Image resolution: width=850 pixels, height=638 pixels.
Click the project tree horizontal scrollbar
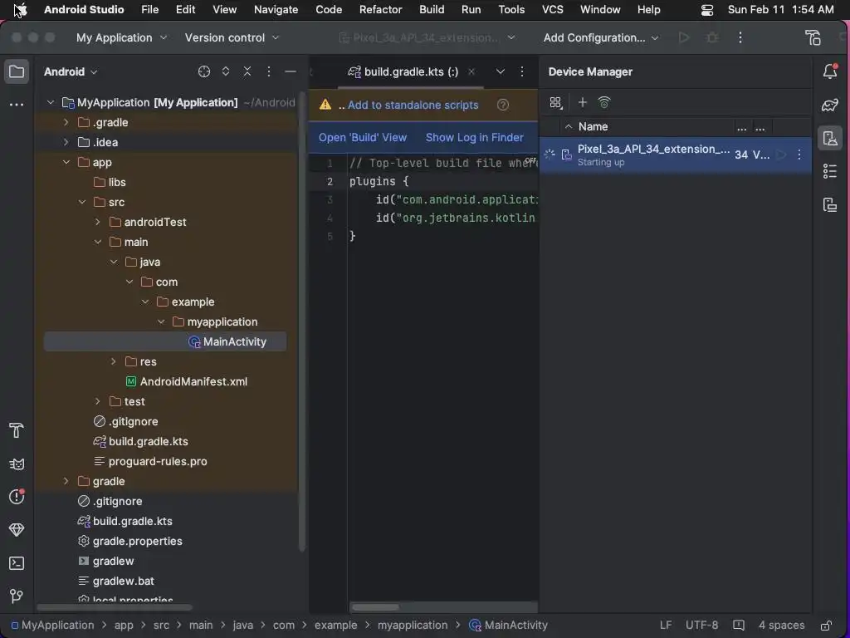pos(115,607)
